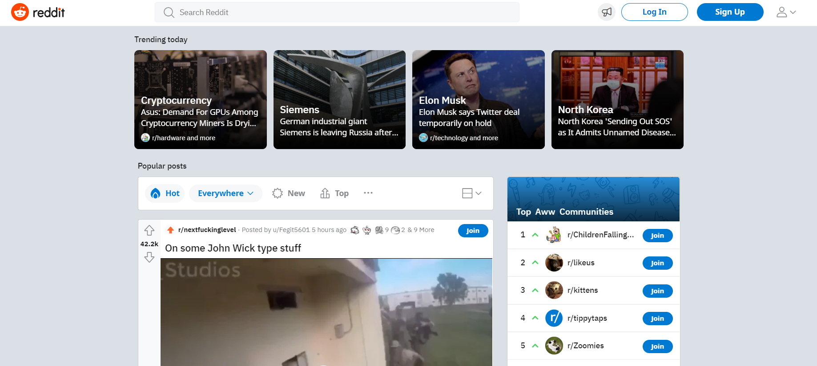The height and width of the screenshot is (366, 817).
Task: Open the North Korea trending card
Action: 617,99
